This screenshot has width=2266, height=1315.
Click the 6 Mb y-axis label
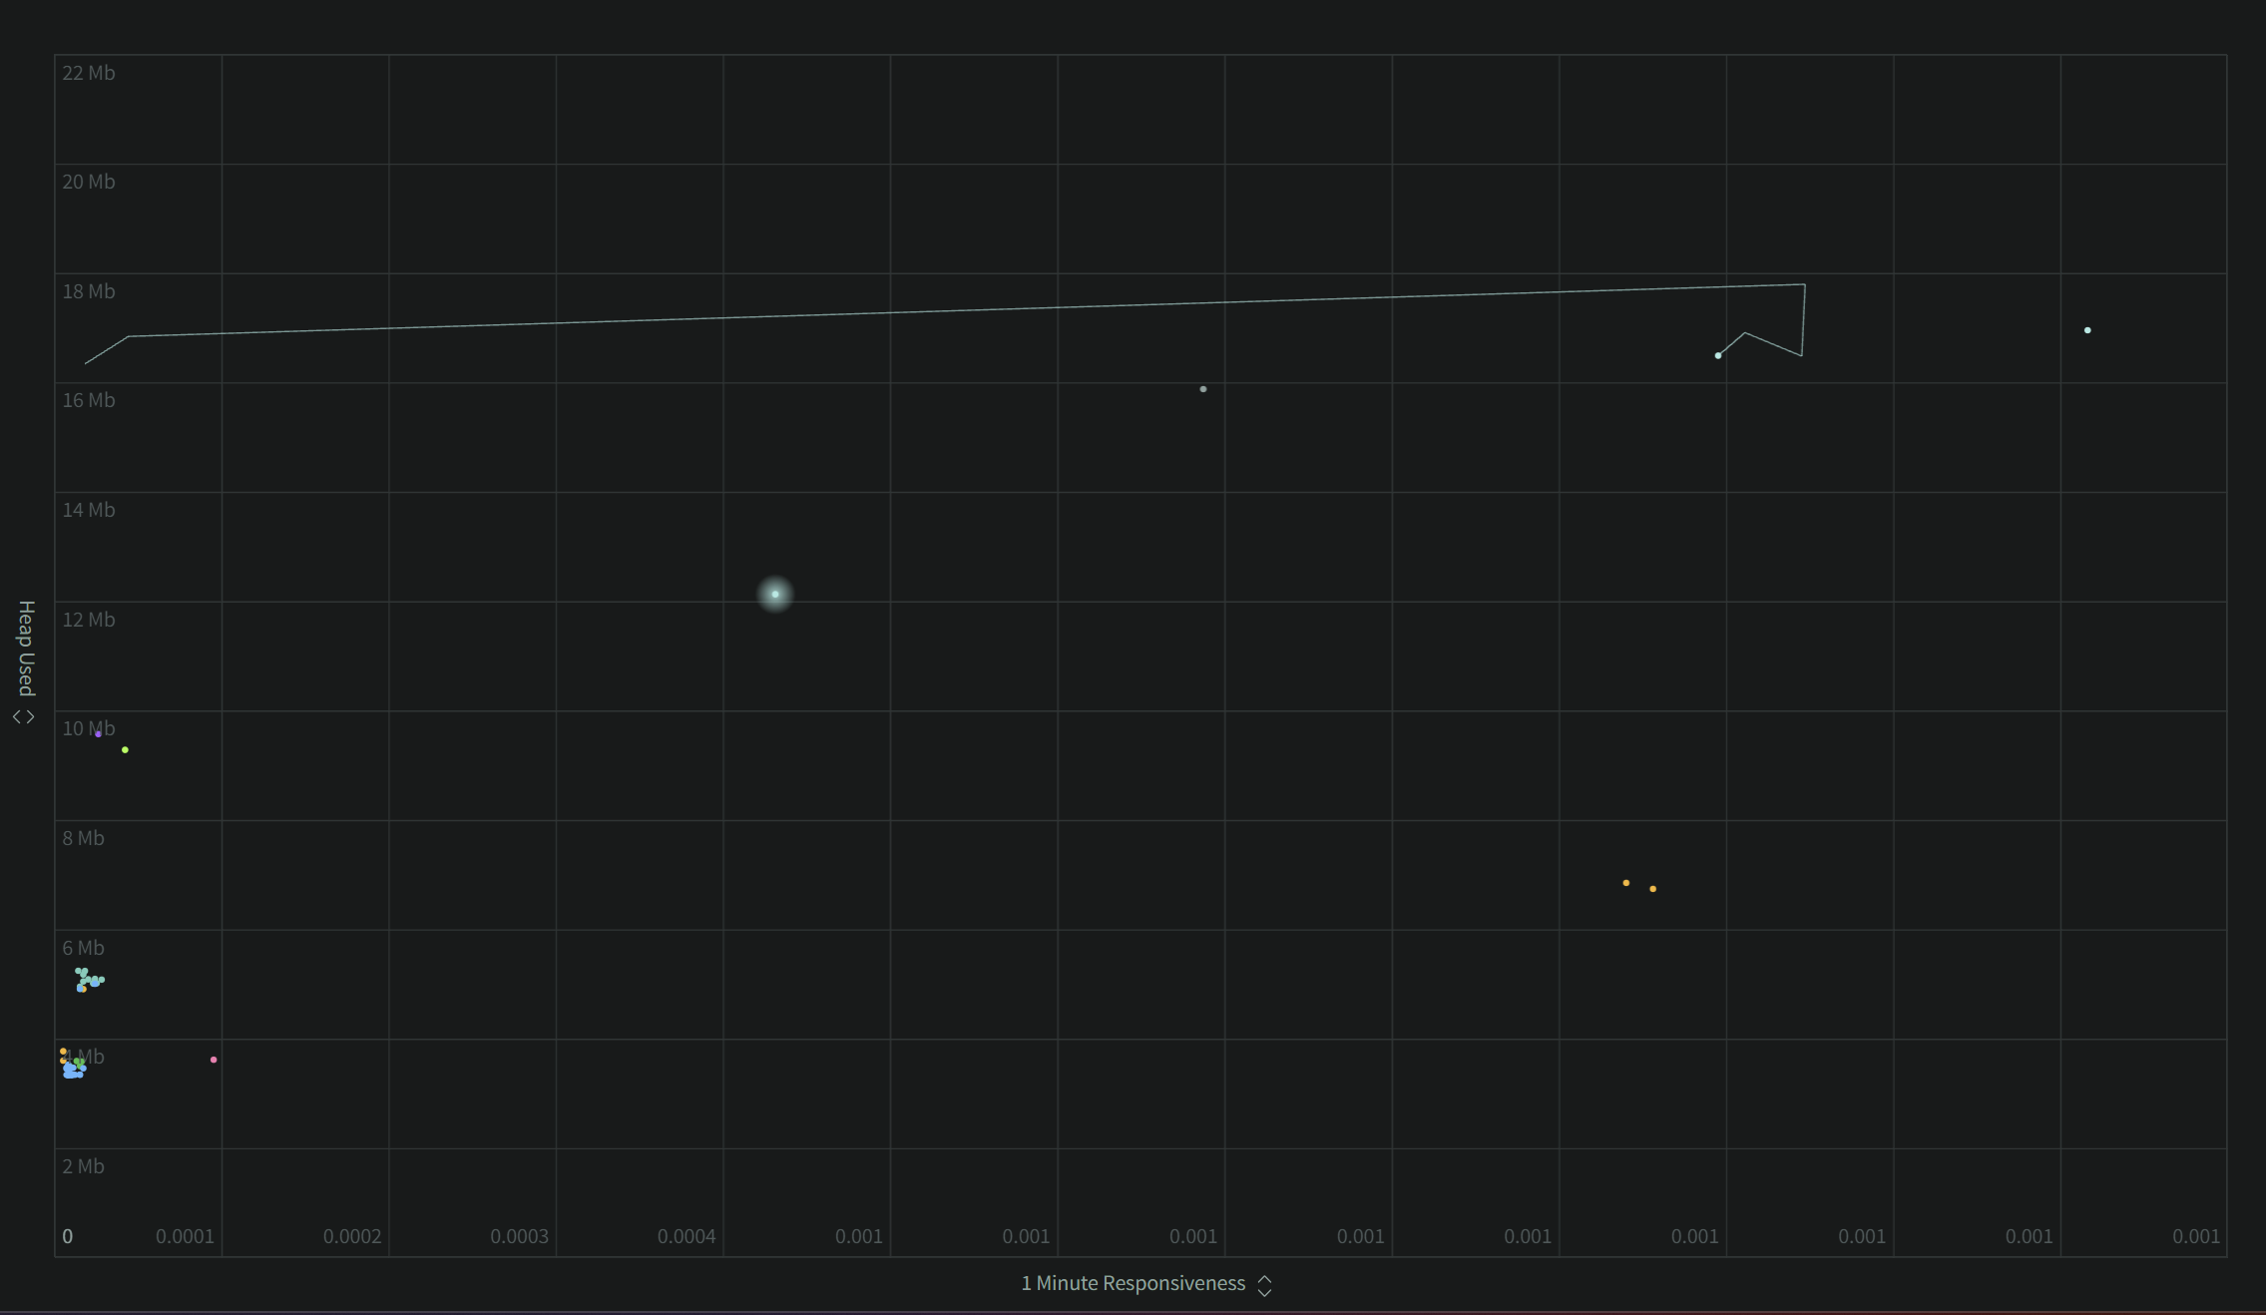point(83,948)
